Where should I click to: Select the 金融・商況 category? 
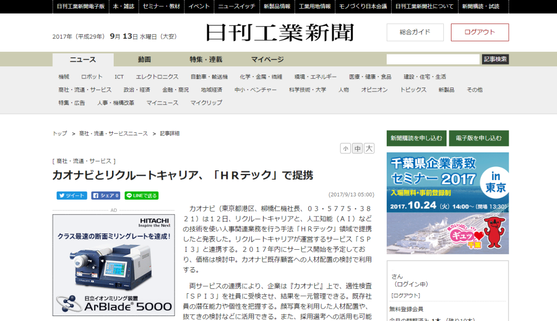coord(176,90)
